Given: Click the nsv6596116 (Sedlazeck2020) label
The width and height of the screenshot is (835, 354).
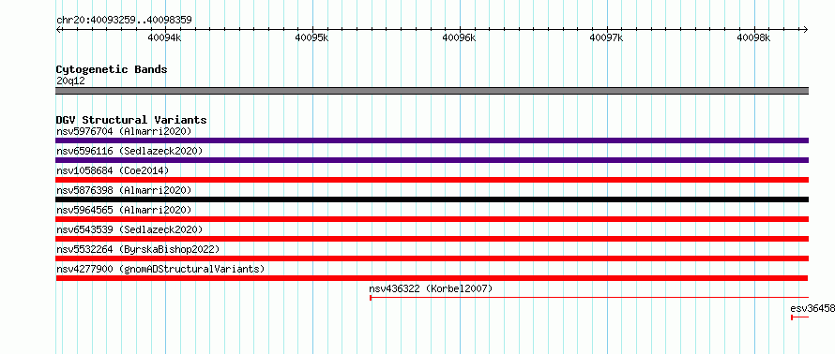Looking at the screenshot, I should [129, 151].
